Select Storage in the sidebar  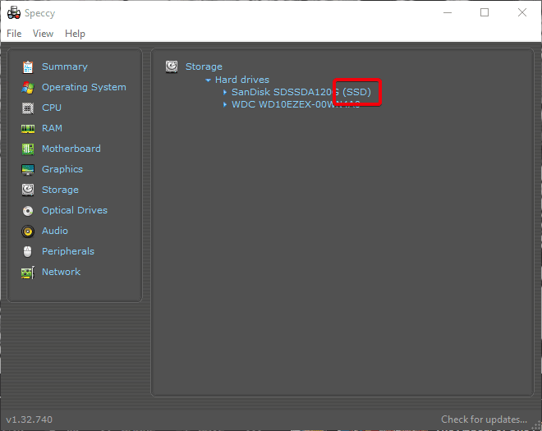click(x=60, y=190)
